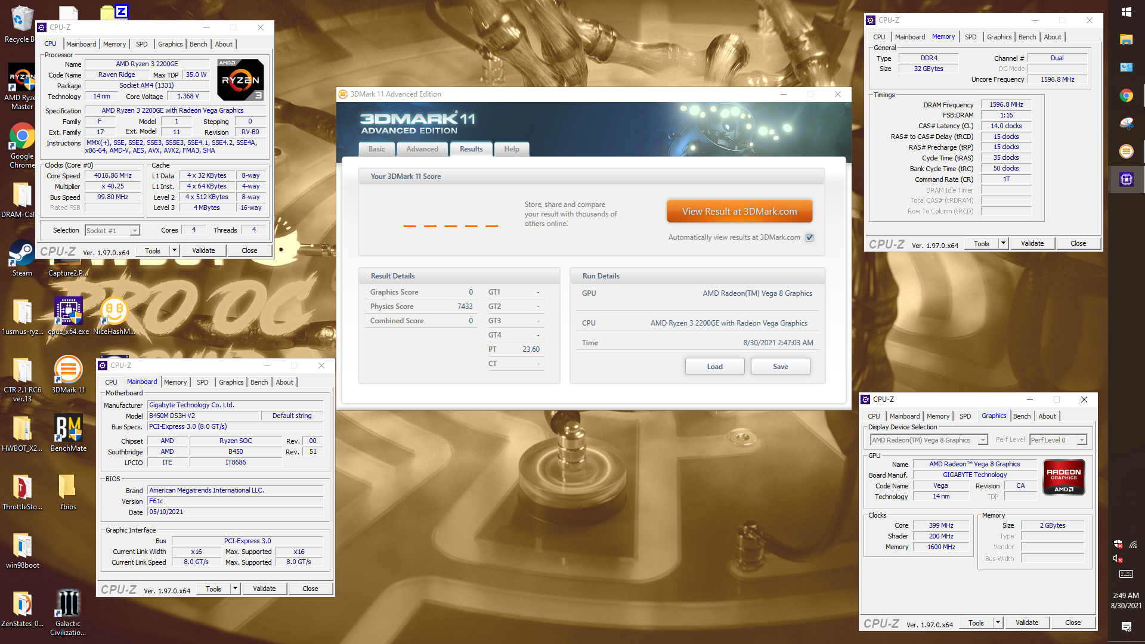This screenshot has height=644, width=1145.
Task: Click the Load button in Run Details
Action: pos(715,367)
